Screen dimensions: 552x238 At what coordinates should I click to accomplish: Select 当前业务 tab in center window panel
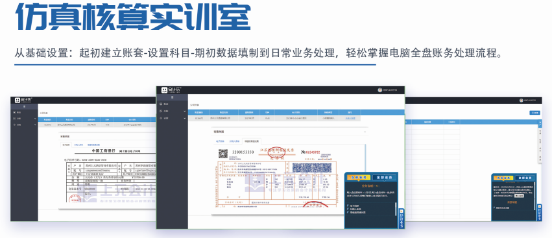358,177
